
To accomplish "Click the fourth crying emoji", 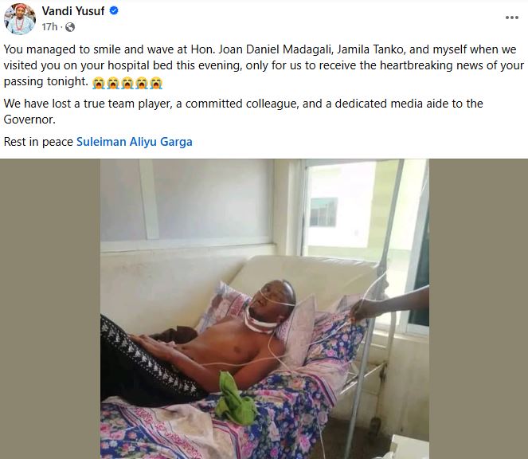I will (142, 83).
